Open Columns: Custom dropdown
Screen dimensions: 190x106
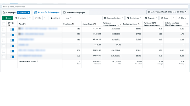pos(113,18)
